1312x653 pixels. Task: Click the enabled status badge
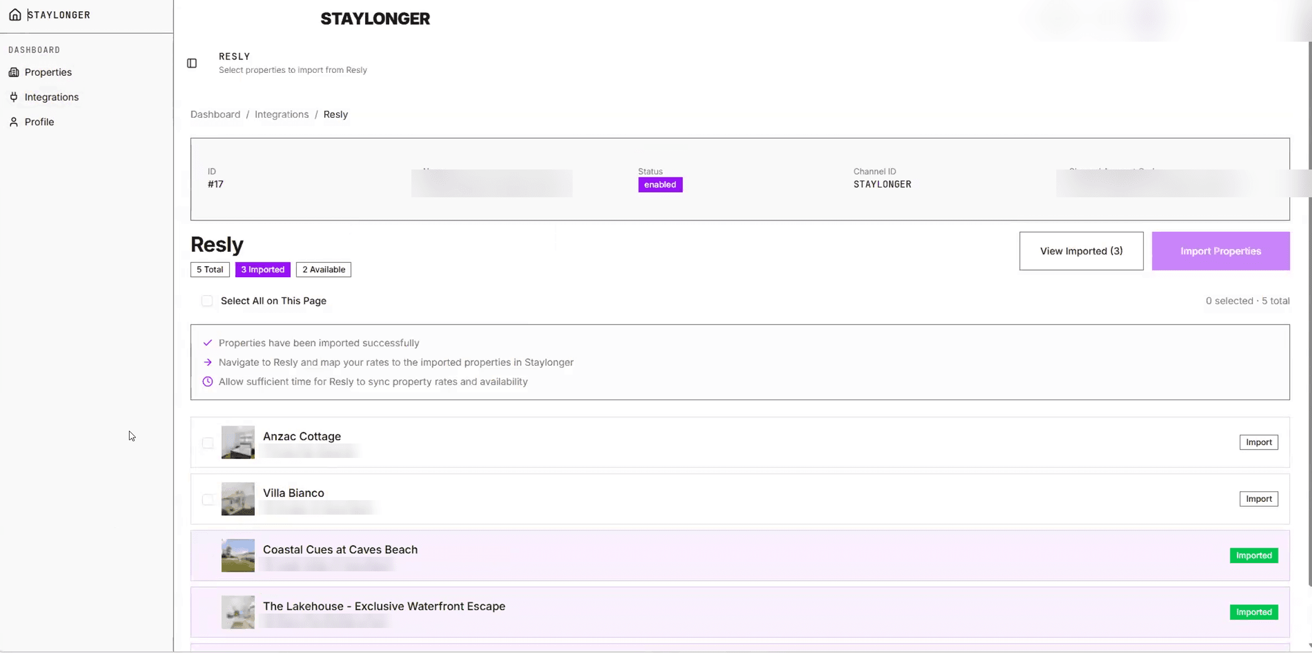coord(660,185)
